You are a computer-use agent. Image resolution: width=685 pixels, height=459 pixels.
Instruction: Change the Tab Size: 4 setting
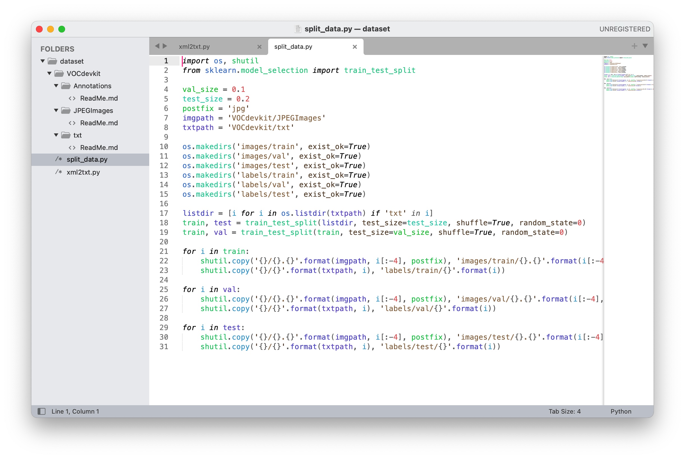564,411
